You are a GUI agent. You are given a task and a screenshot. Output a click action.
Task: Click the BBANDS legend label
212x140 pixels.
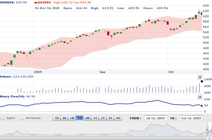tap(43, 2)
